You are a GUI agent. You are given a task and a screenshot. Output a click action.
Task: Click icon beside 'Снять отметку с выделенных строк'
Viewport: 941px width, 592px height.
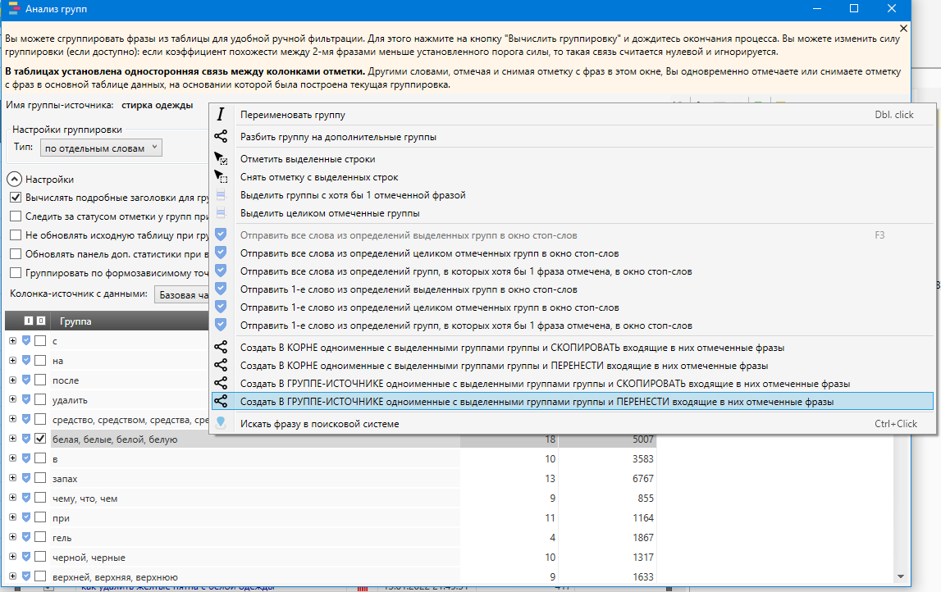221,177
